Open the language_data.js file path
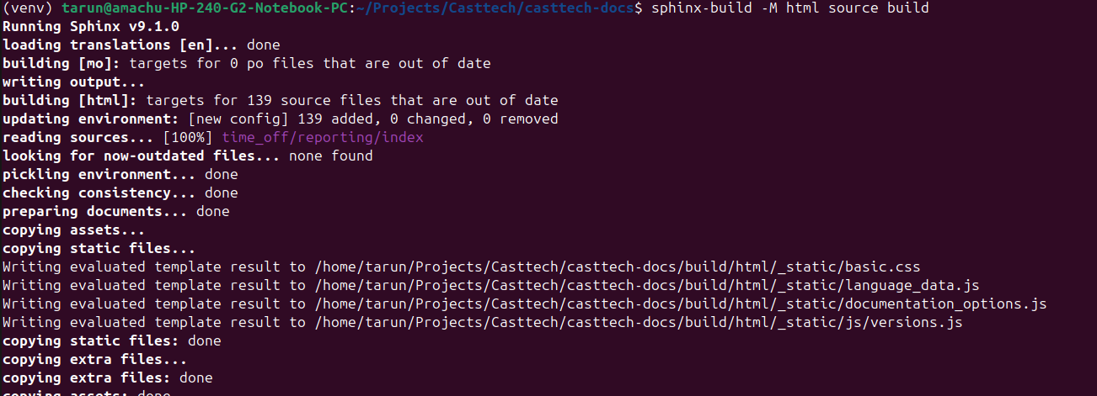The width and height of the screenshot is (1097, 396). [646, 286]
